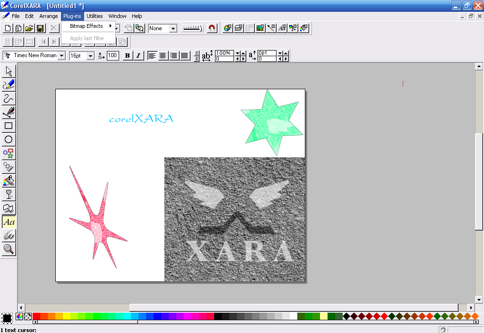Set fully justified text alignment
484x333 pixels.
pos(185,56)
